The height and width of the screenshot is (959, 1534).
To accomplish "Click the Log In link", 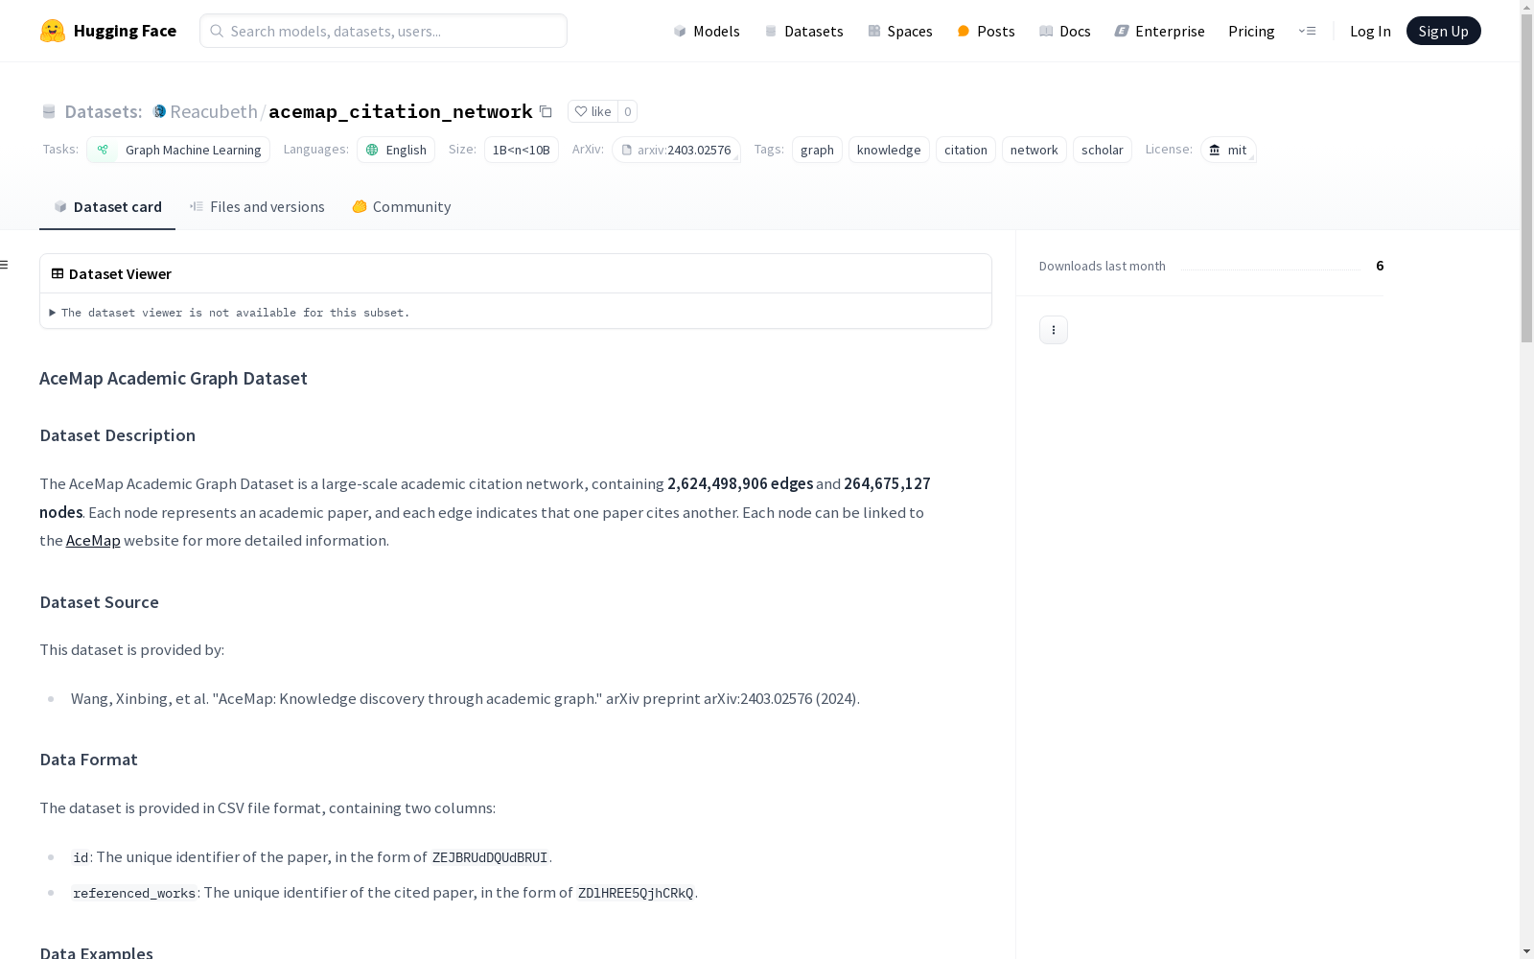I will click(x=1370, y=31).
